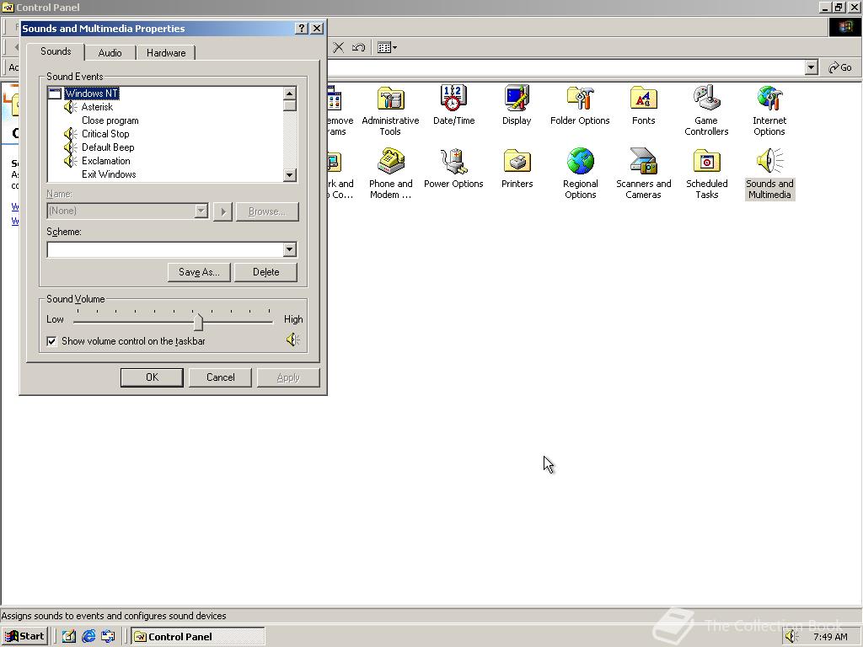The width and height of the screenshot is (863, 647).
Task: Select the Close program event
Action: tap(110, 120)
